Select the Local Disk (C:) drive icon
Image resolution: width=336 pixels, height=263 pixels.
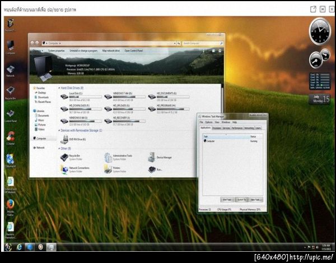(64, 96)
